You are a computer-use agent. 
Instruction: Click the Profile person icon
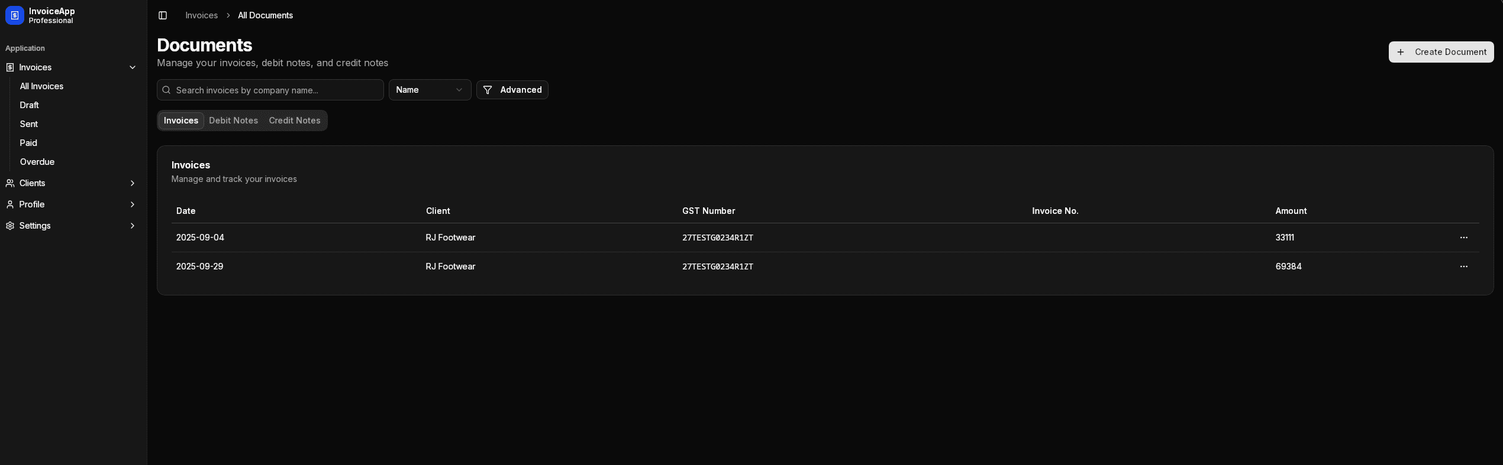[x=10, y=204]
